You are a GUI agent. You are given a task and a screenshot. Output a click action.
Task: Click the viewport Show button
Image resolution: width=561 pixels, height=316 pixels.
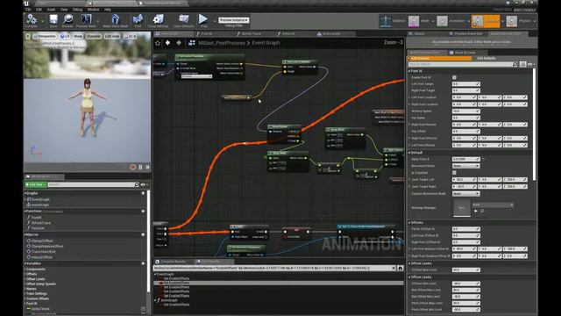[78, 36]
